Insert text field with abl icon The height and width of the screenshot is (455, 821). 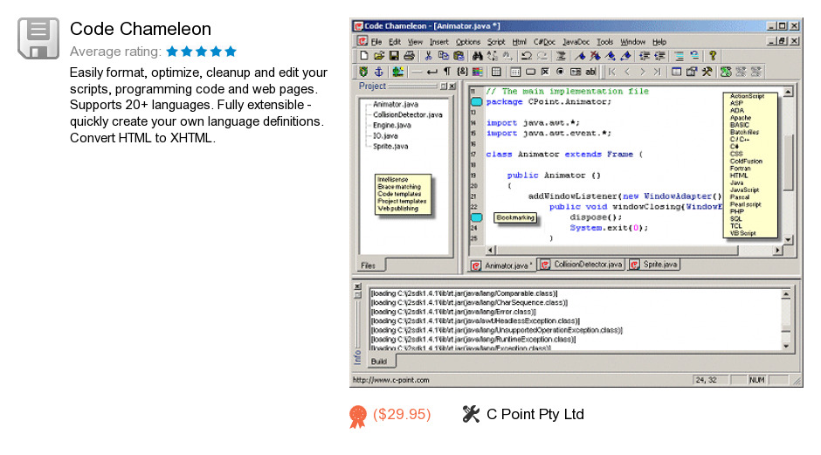(590, 72)
